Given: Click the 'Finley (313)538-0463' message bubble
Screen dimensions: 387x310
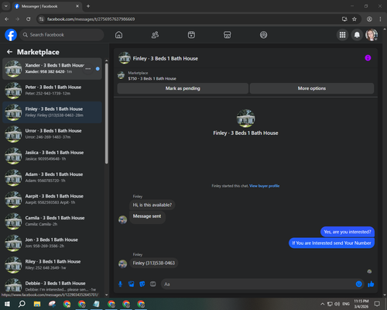Looking at the screenshot, I should point(154,263).
